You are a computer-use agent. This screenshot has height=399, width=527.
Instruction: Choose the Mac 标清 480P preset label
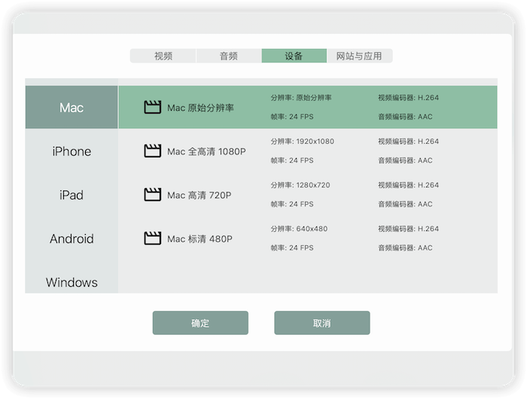click(200, 239)
